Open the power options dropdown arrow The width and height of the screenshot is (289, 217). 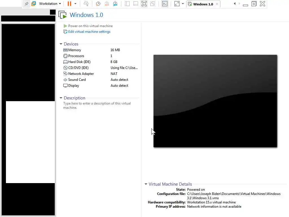75,4
